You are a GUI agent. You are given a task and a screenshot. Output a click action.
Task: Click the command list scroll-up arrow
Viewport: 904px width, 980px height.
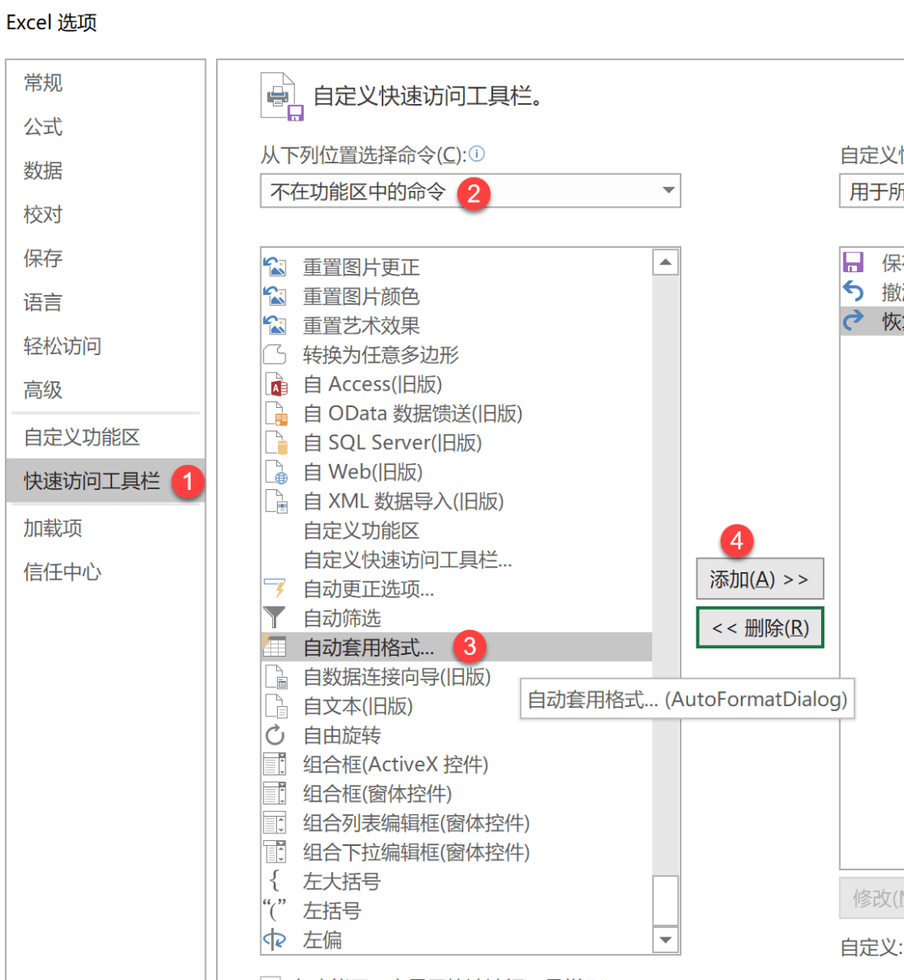[665, 262]
